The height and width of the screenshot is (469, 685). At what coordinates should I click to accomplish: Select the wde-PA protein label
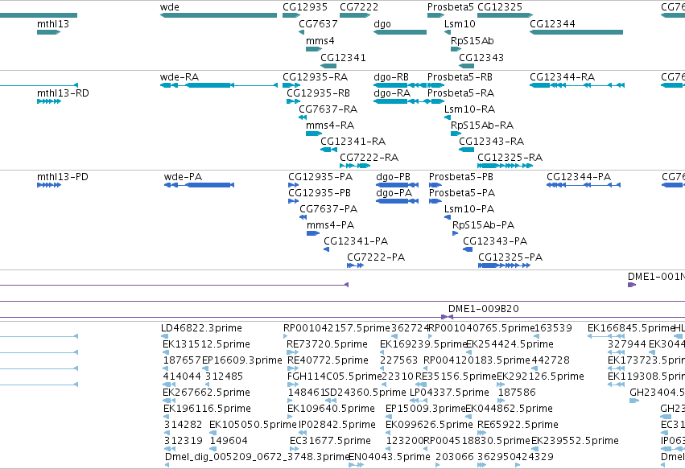pos(183,177)
